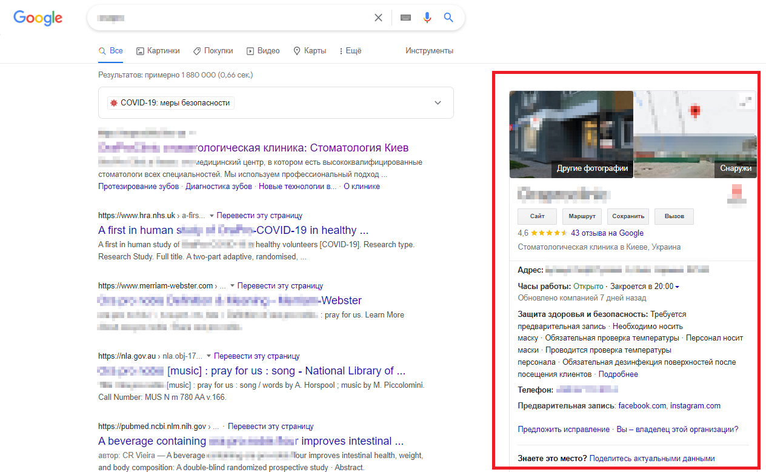Click the Сайт button
This screenshot has height=472, width=766.
[x=536, y=216]
